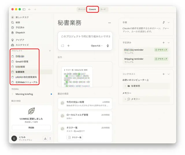Click the アクティブ badge on the first reminder

(x=161, y=50)
